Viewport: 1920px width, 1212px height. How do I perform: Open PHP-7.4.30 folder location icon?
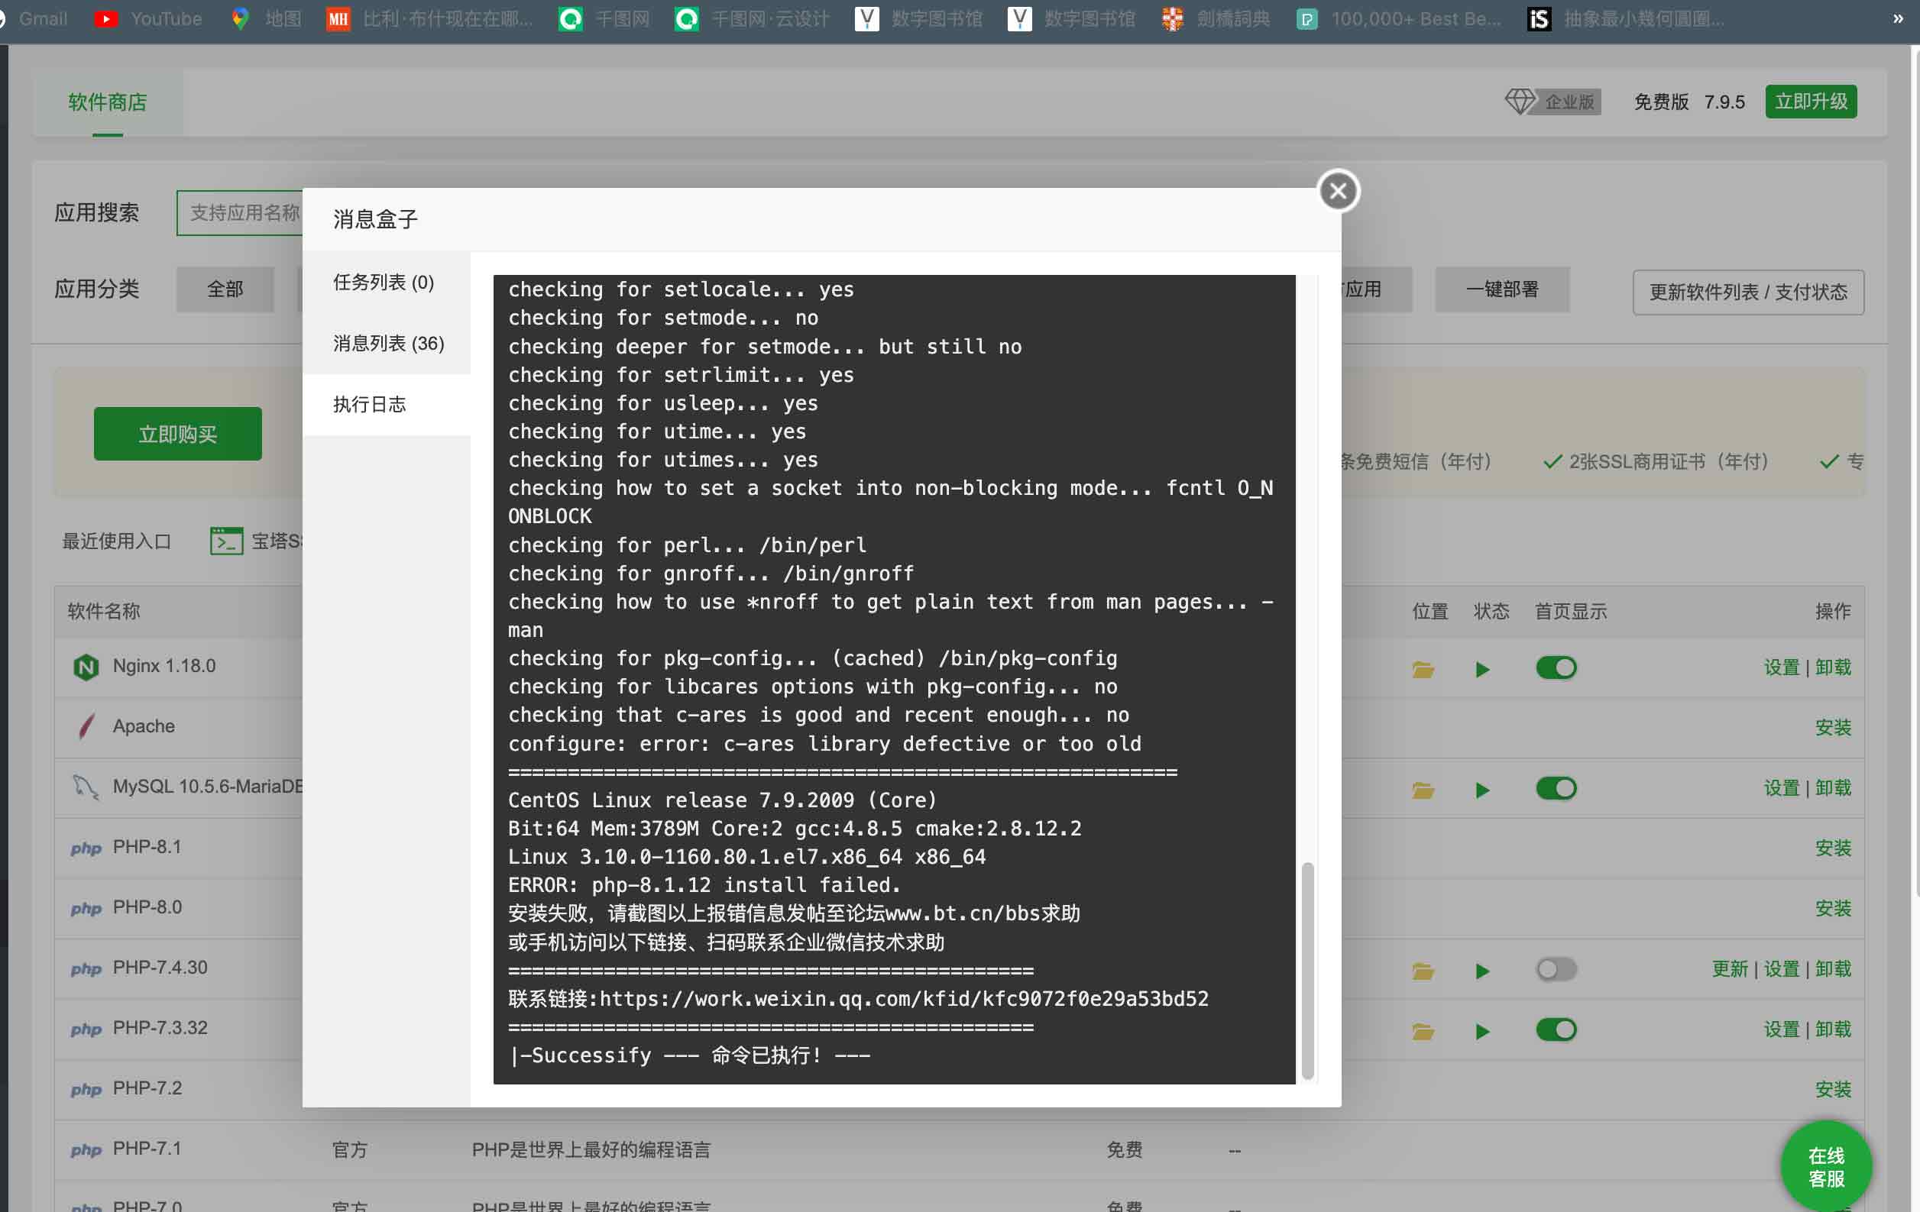pyautogui.click(x=1423, y=971)
